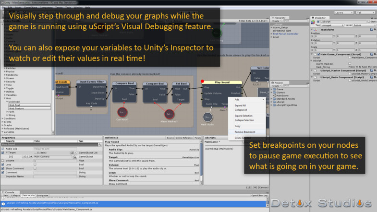This screenshot has height=212, width=377.
Task: Toggle the Target property socket checkbox
Action: [3, 153]
